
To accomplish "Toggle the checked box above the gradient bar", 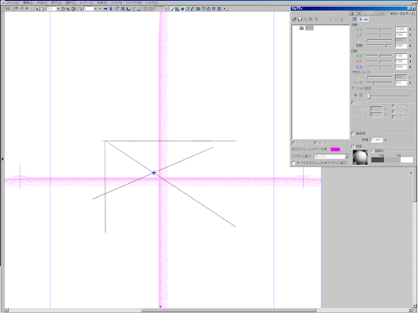I will click(x=372, y=150).
